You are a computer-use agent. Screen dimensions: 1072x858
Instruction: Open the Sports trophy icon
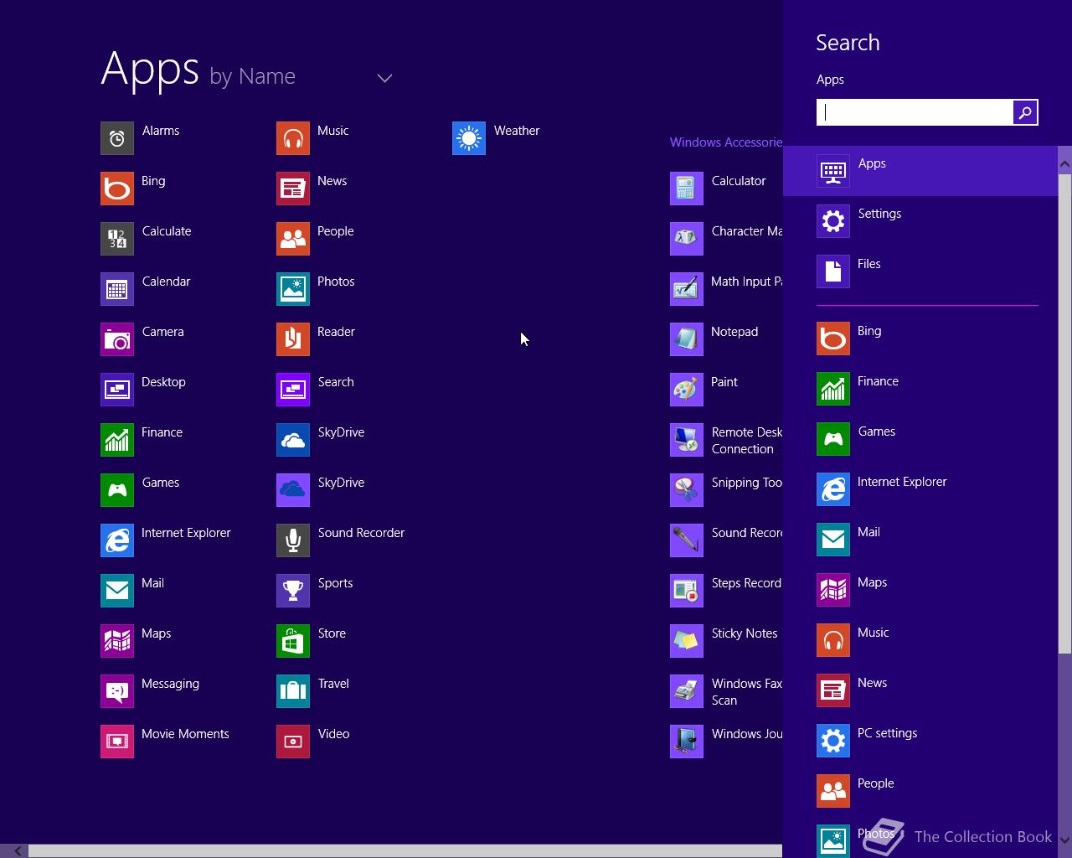coord(293,591)
